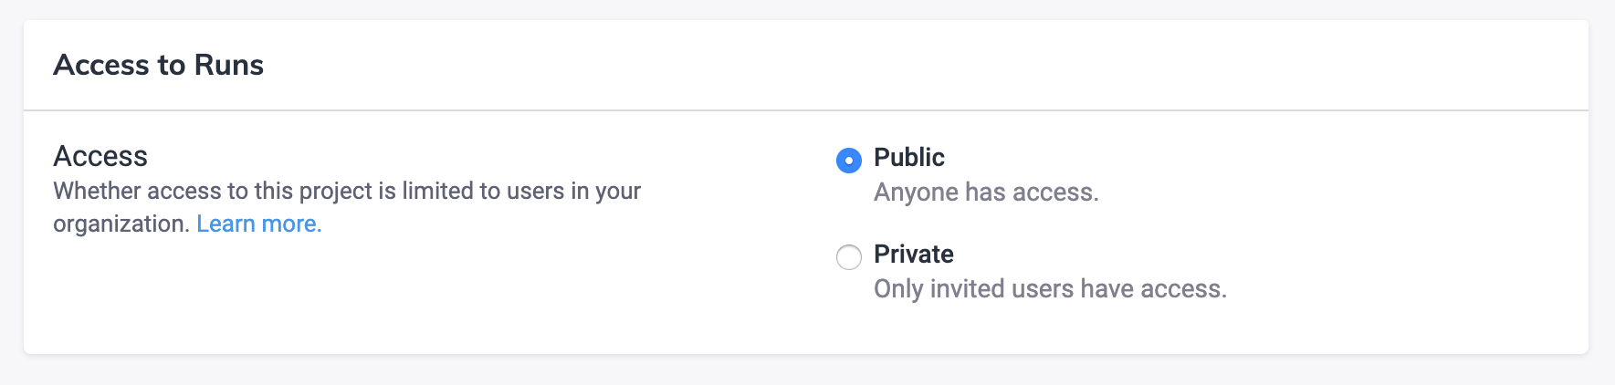This screenshot has width=1615, height=385.
Task: Click the word "limited" in the access description
Action: [x=438, y=191]
